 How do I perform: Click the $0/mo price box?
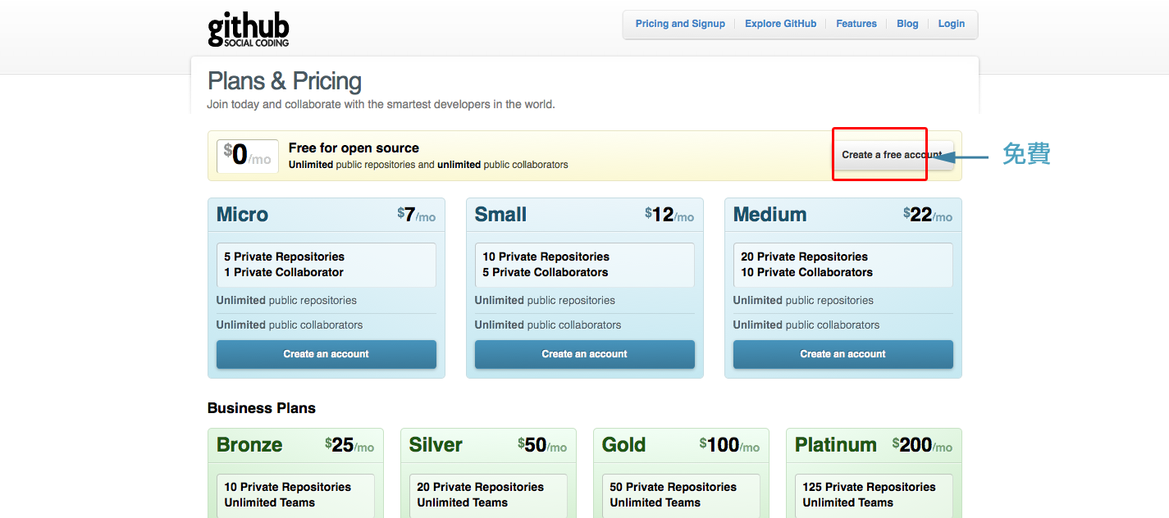click(247, 156)
